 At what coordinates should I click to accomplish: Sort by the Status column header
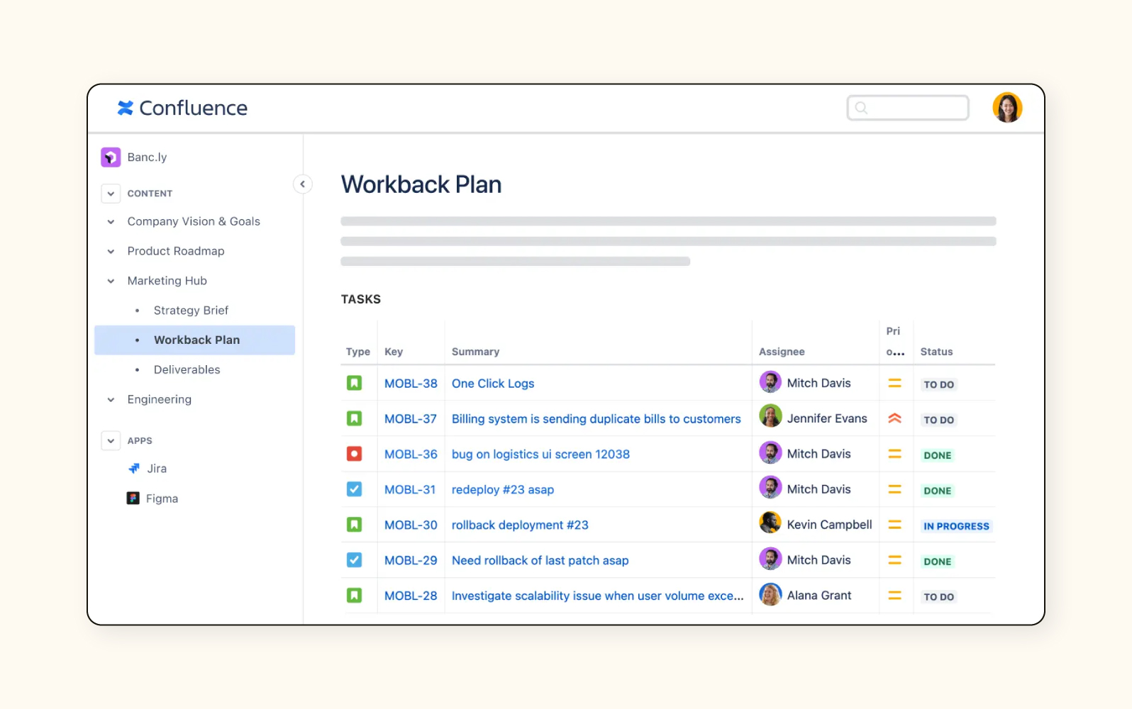click(936, 352)
